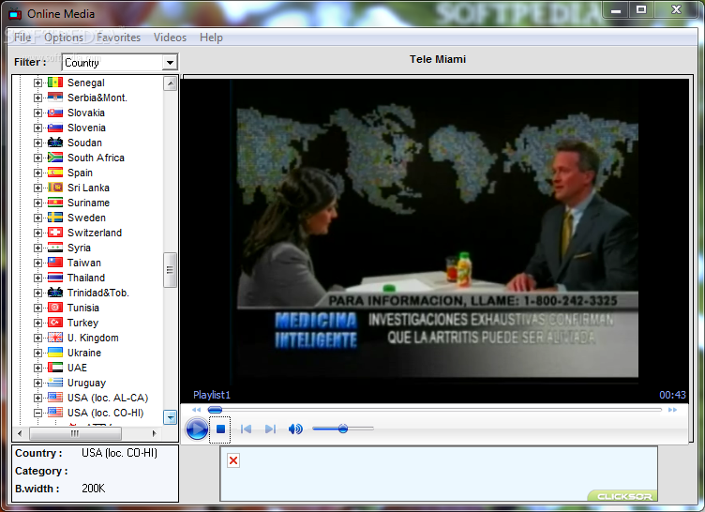Screen dimensions: 705x512
Task: Select Slovakia in the country list
Action: (x=86, y=113)
